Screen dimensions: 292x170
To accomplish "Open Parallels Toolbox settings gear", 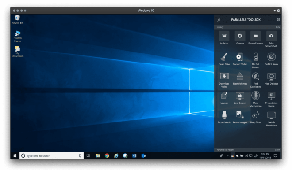I will [278, 20].
